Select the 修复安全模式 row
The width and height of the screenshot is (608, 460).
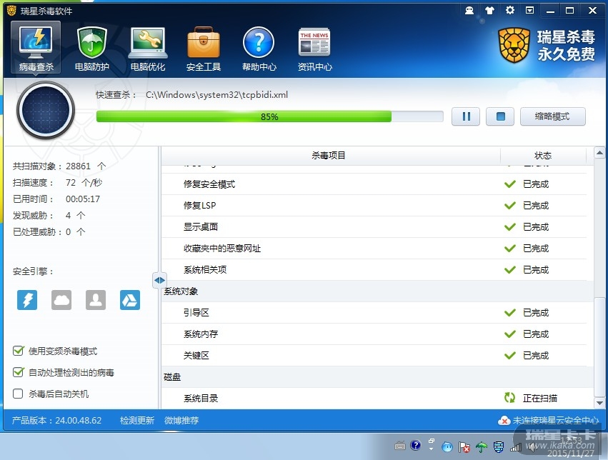(374, 184)
